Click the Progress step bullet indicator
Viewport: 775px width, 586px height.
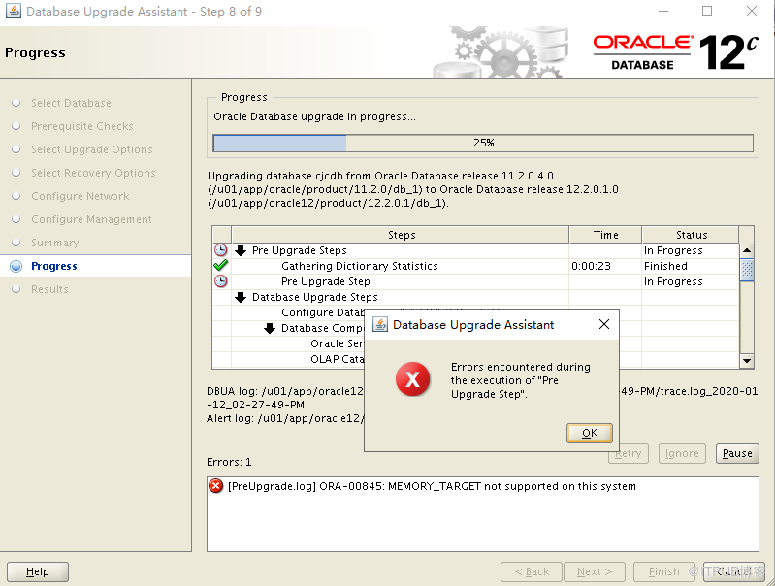tap(16, 266)
